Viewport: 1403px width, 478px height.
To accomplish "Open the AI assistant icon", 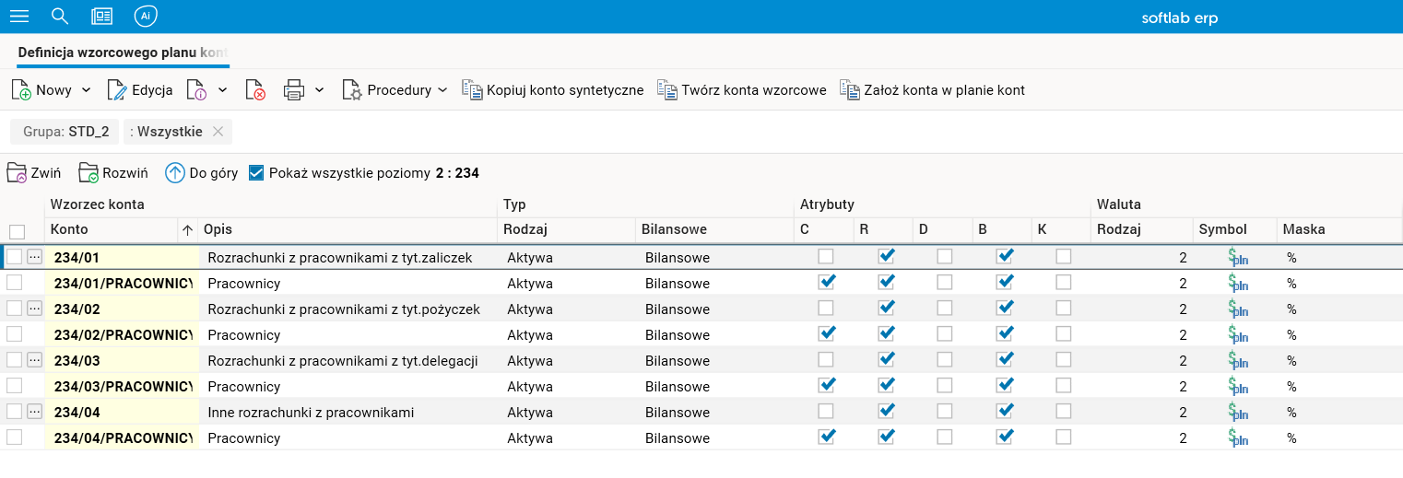I will tap(145, 17).
